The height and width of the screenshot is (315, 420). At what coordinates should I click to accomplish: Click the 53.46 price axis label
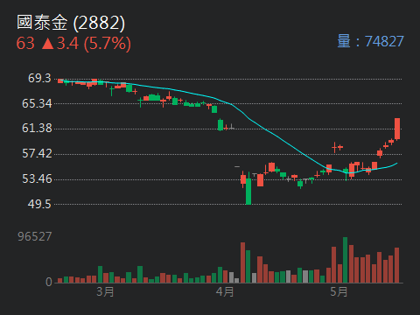[x=37, y=178]
